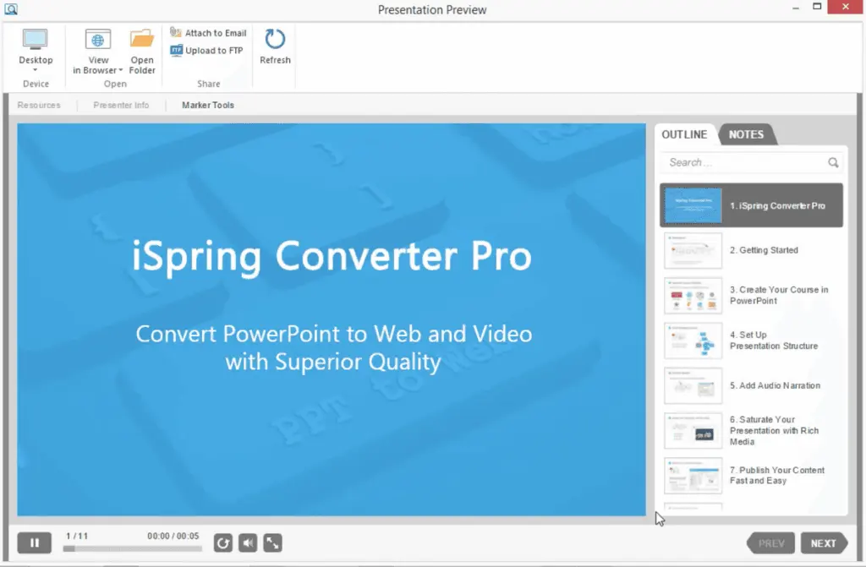The width and height of the screenshot is (866, 567).
Task: Select slide 7 Publish Your Content thumbnail
Action: (x=693, y=476)
